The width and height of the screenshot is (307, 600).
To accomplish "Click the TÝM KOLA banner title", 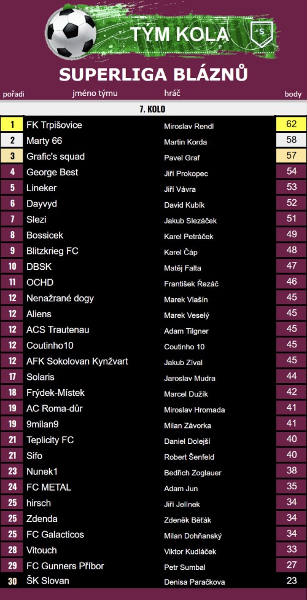I will click(180, 34).
